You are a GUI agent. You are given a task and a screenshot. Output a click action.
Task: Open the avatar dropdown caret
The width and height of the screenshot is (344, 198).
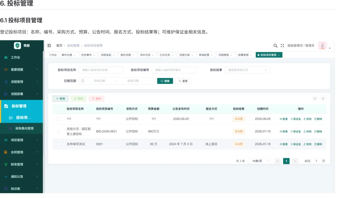click(x=330, y=48)
